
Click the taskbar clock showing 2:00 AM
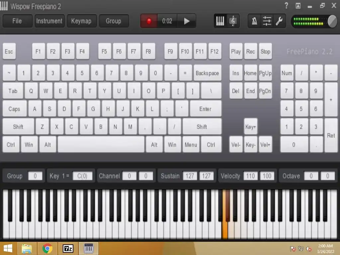click(325, 249)
